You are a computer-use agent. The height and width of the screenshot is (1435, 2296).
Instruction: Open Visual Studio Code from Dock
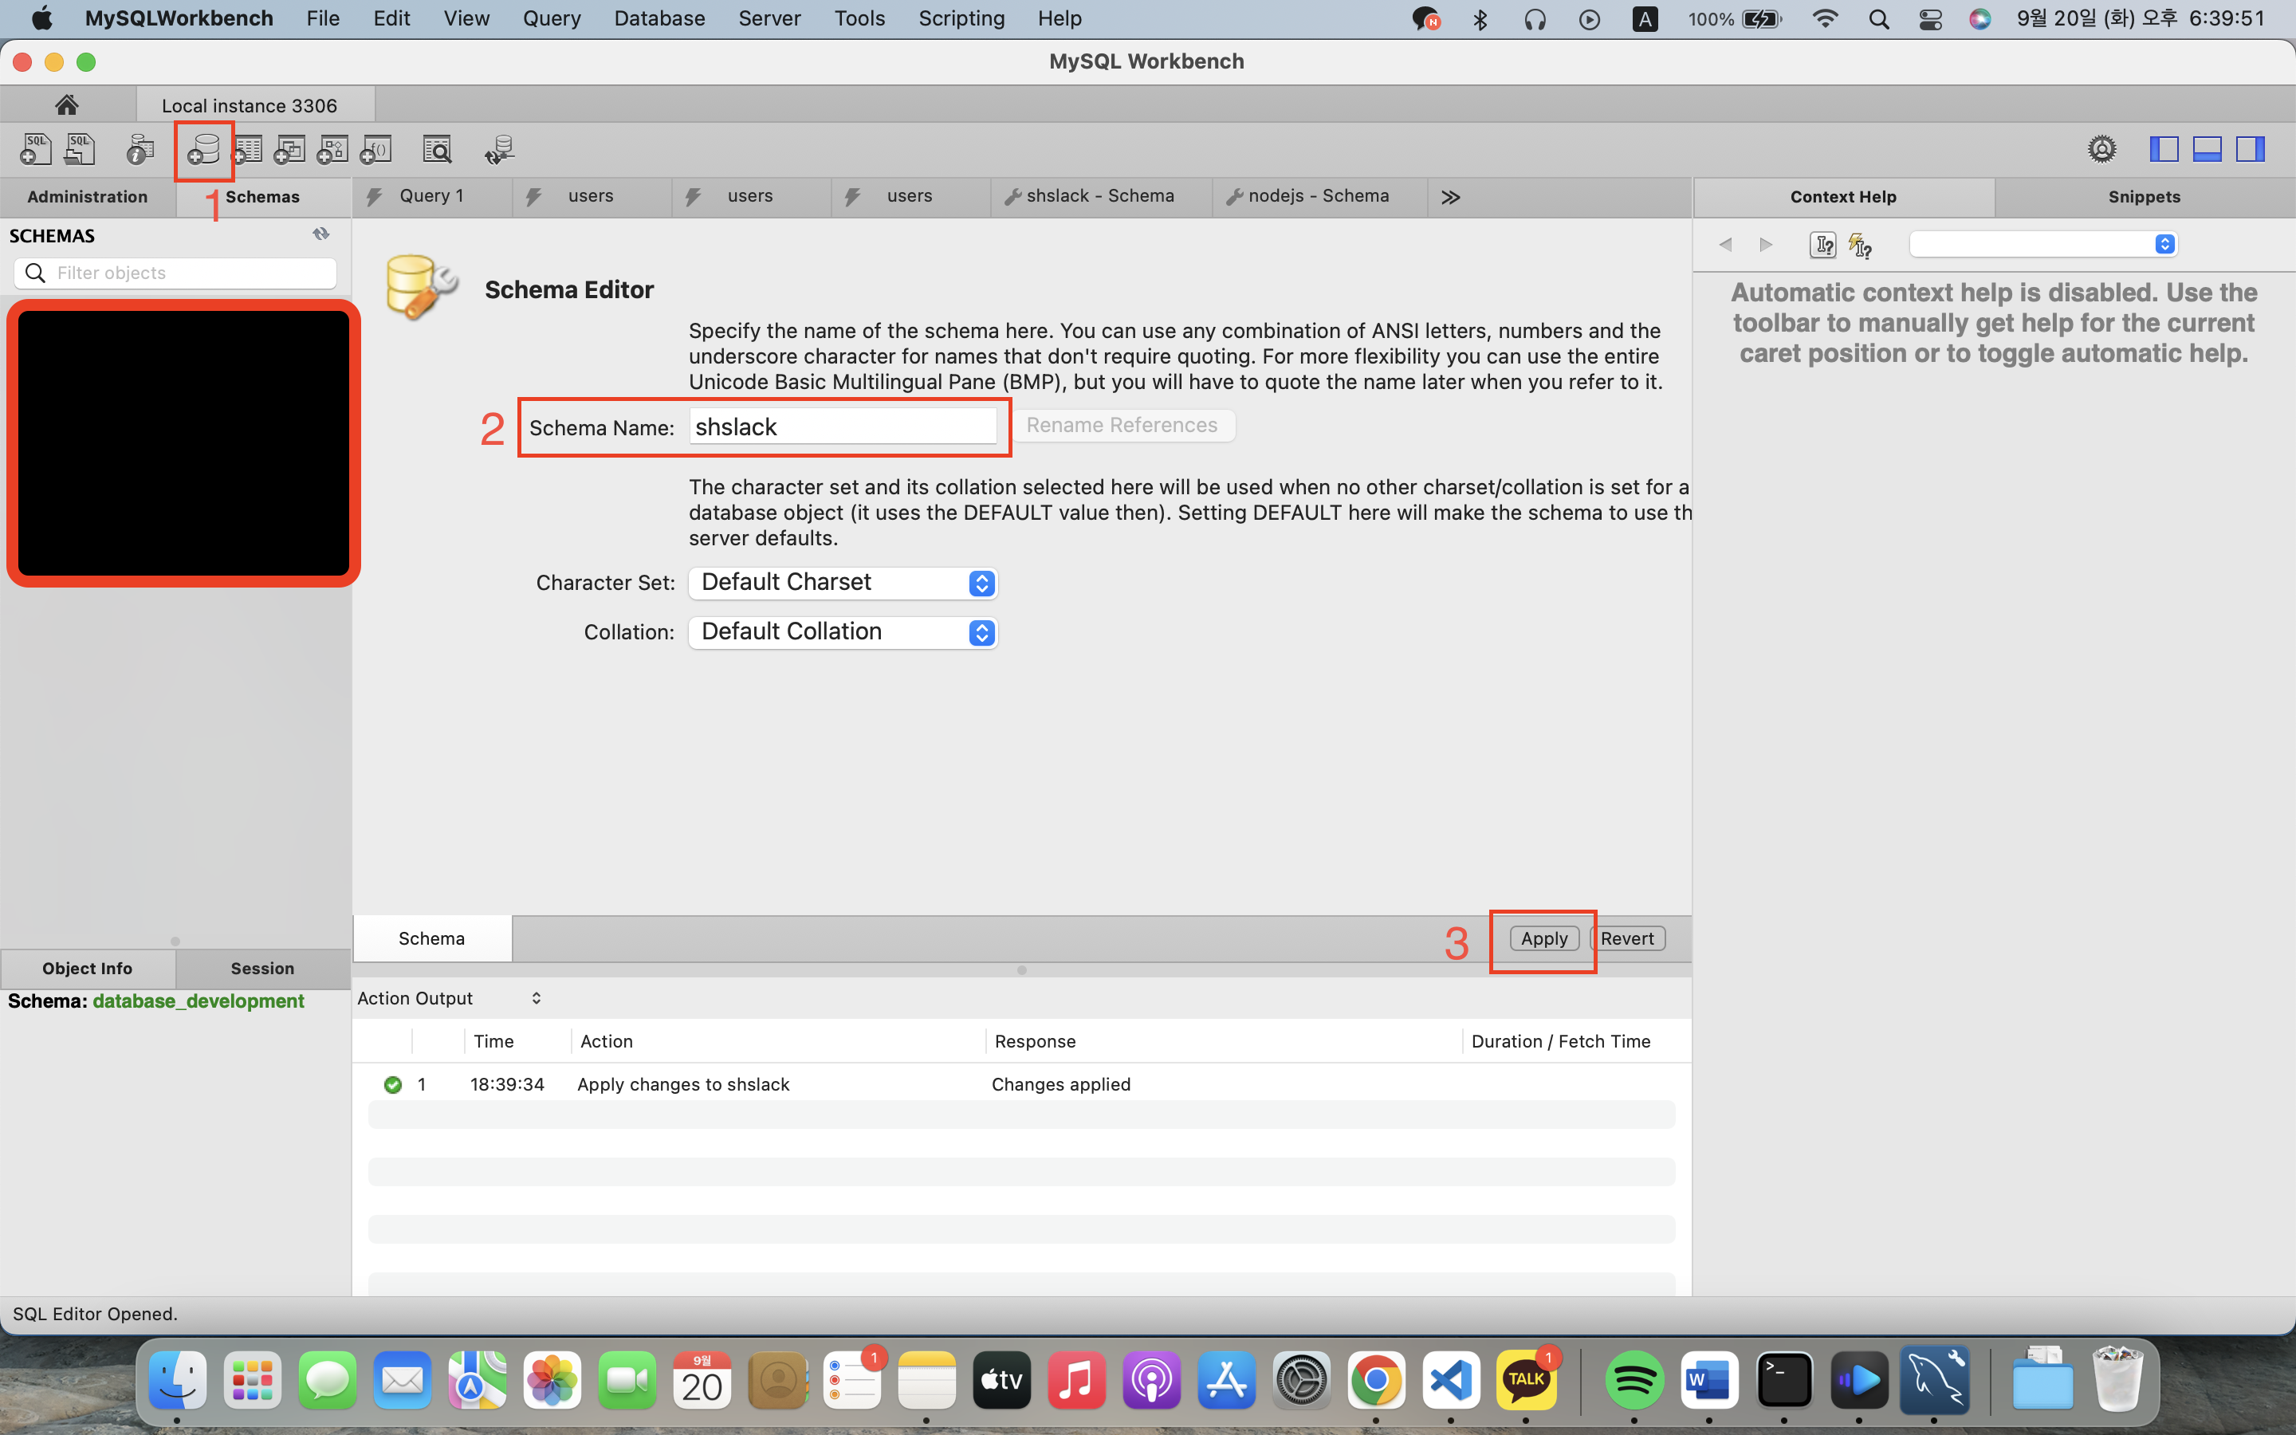point(1451,1379)
